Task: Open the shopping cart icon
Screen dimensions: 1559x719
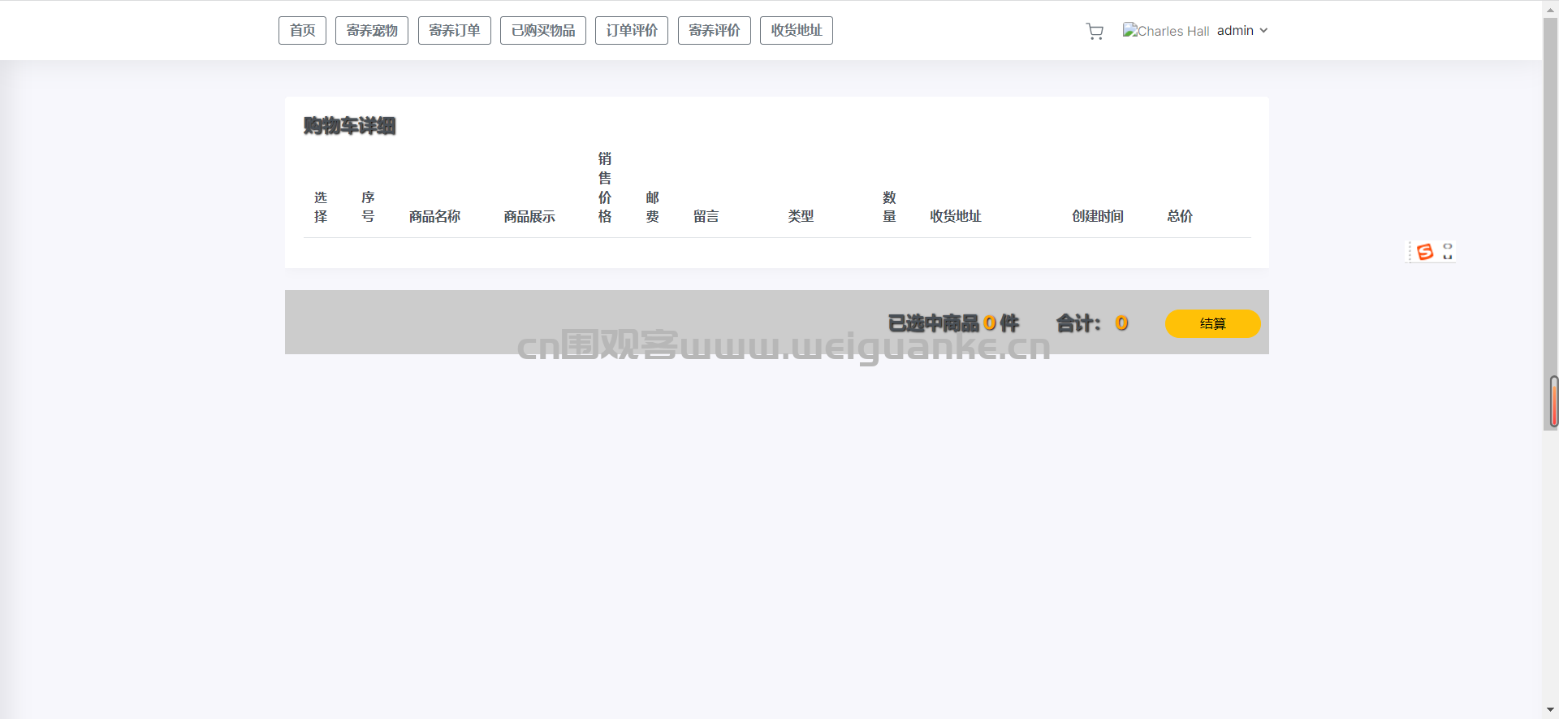Action: pyautogui.click(x=1095, y=31)
